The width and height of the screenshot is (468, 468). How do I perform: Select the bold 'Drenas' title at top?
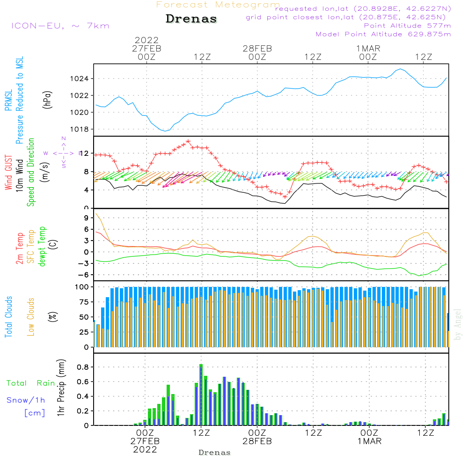coord(191,19)
